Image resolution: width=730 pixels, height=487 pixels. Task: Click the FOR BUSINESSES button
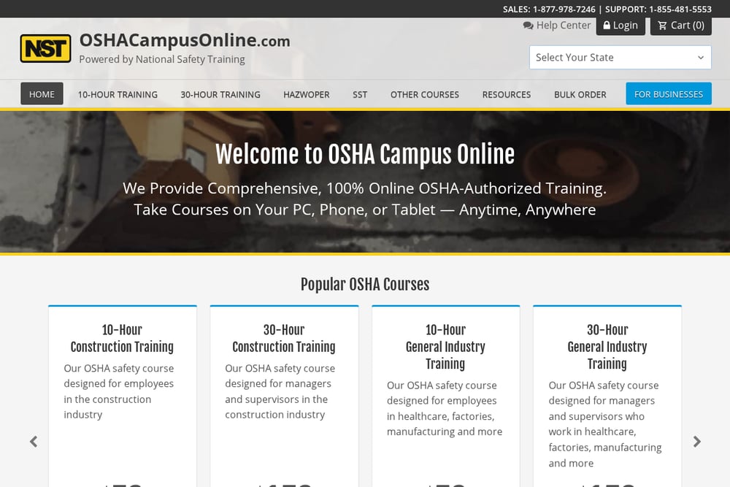click(x=669, y=94)
